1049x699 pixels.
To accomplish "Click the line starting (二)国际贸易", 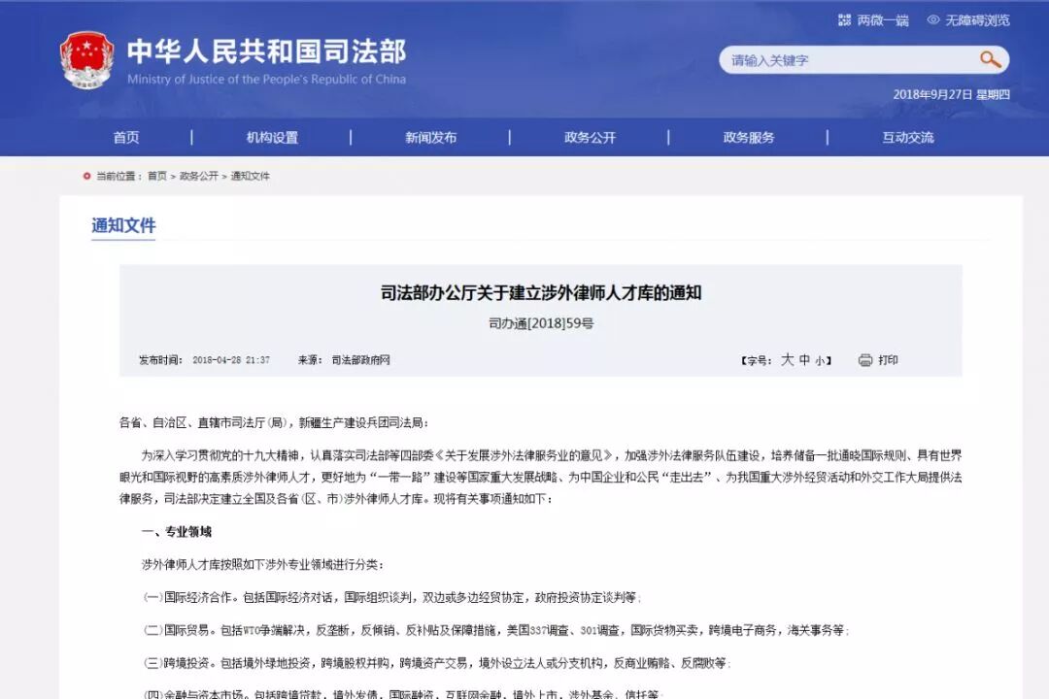I will click(495, 630).
